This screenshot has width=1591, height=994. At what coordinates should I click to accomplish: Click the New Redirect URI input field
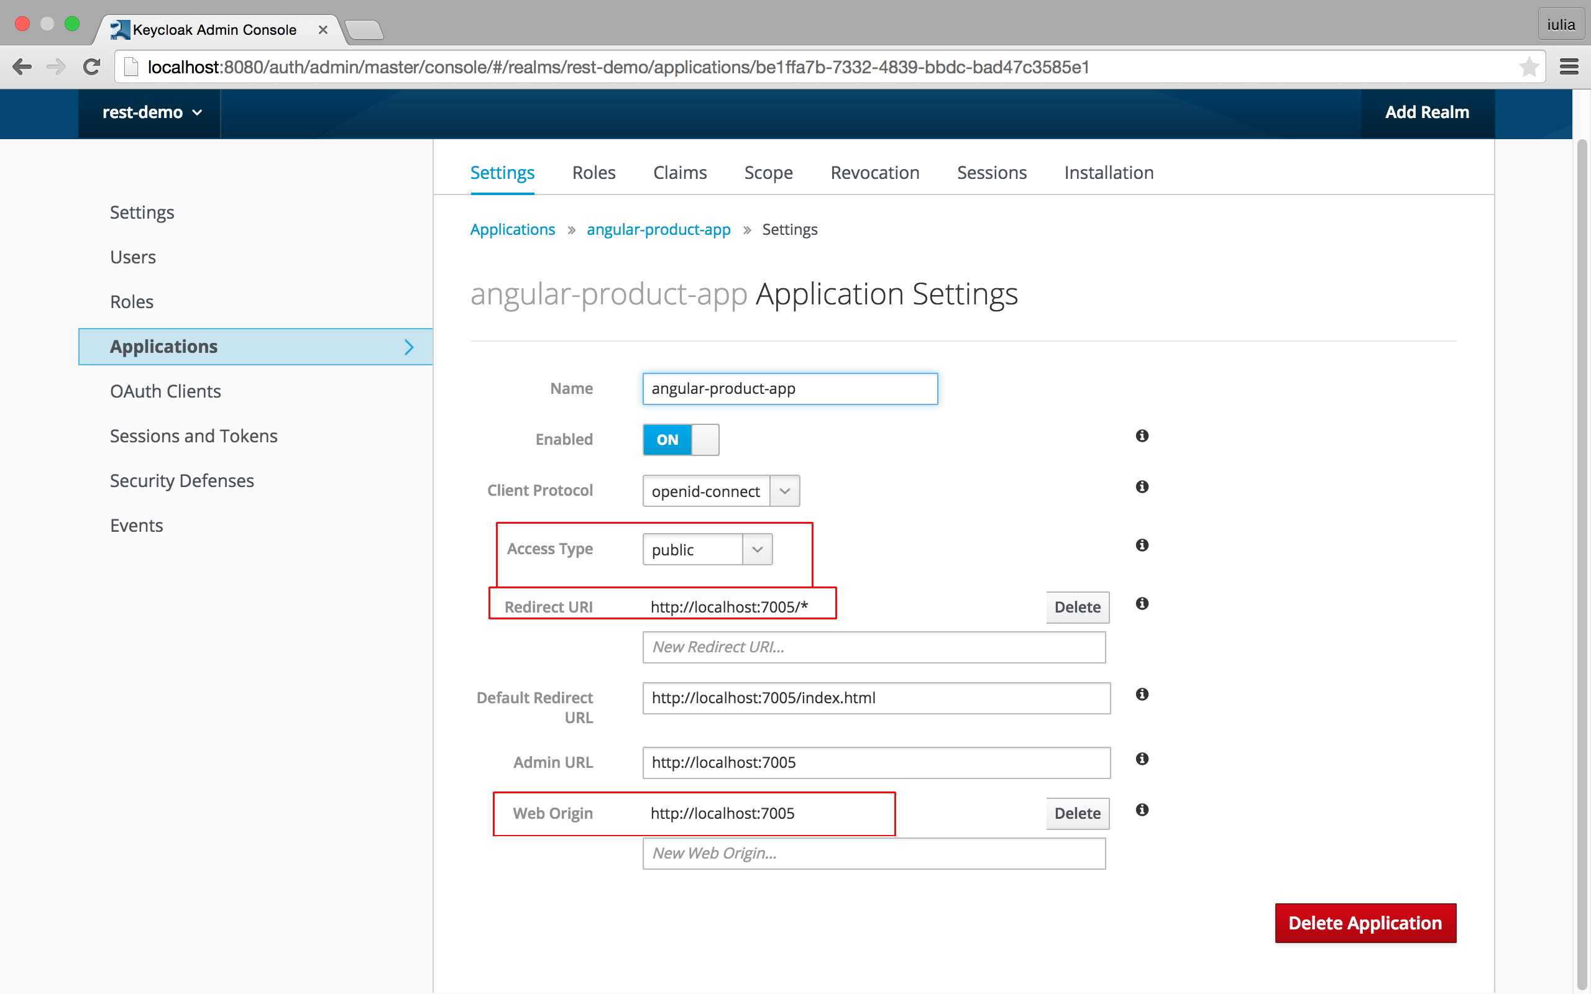pos(874,647)
